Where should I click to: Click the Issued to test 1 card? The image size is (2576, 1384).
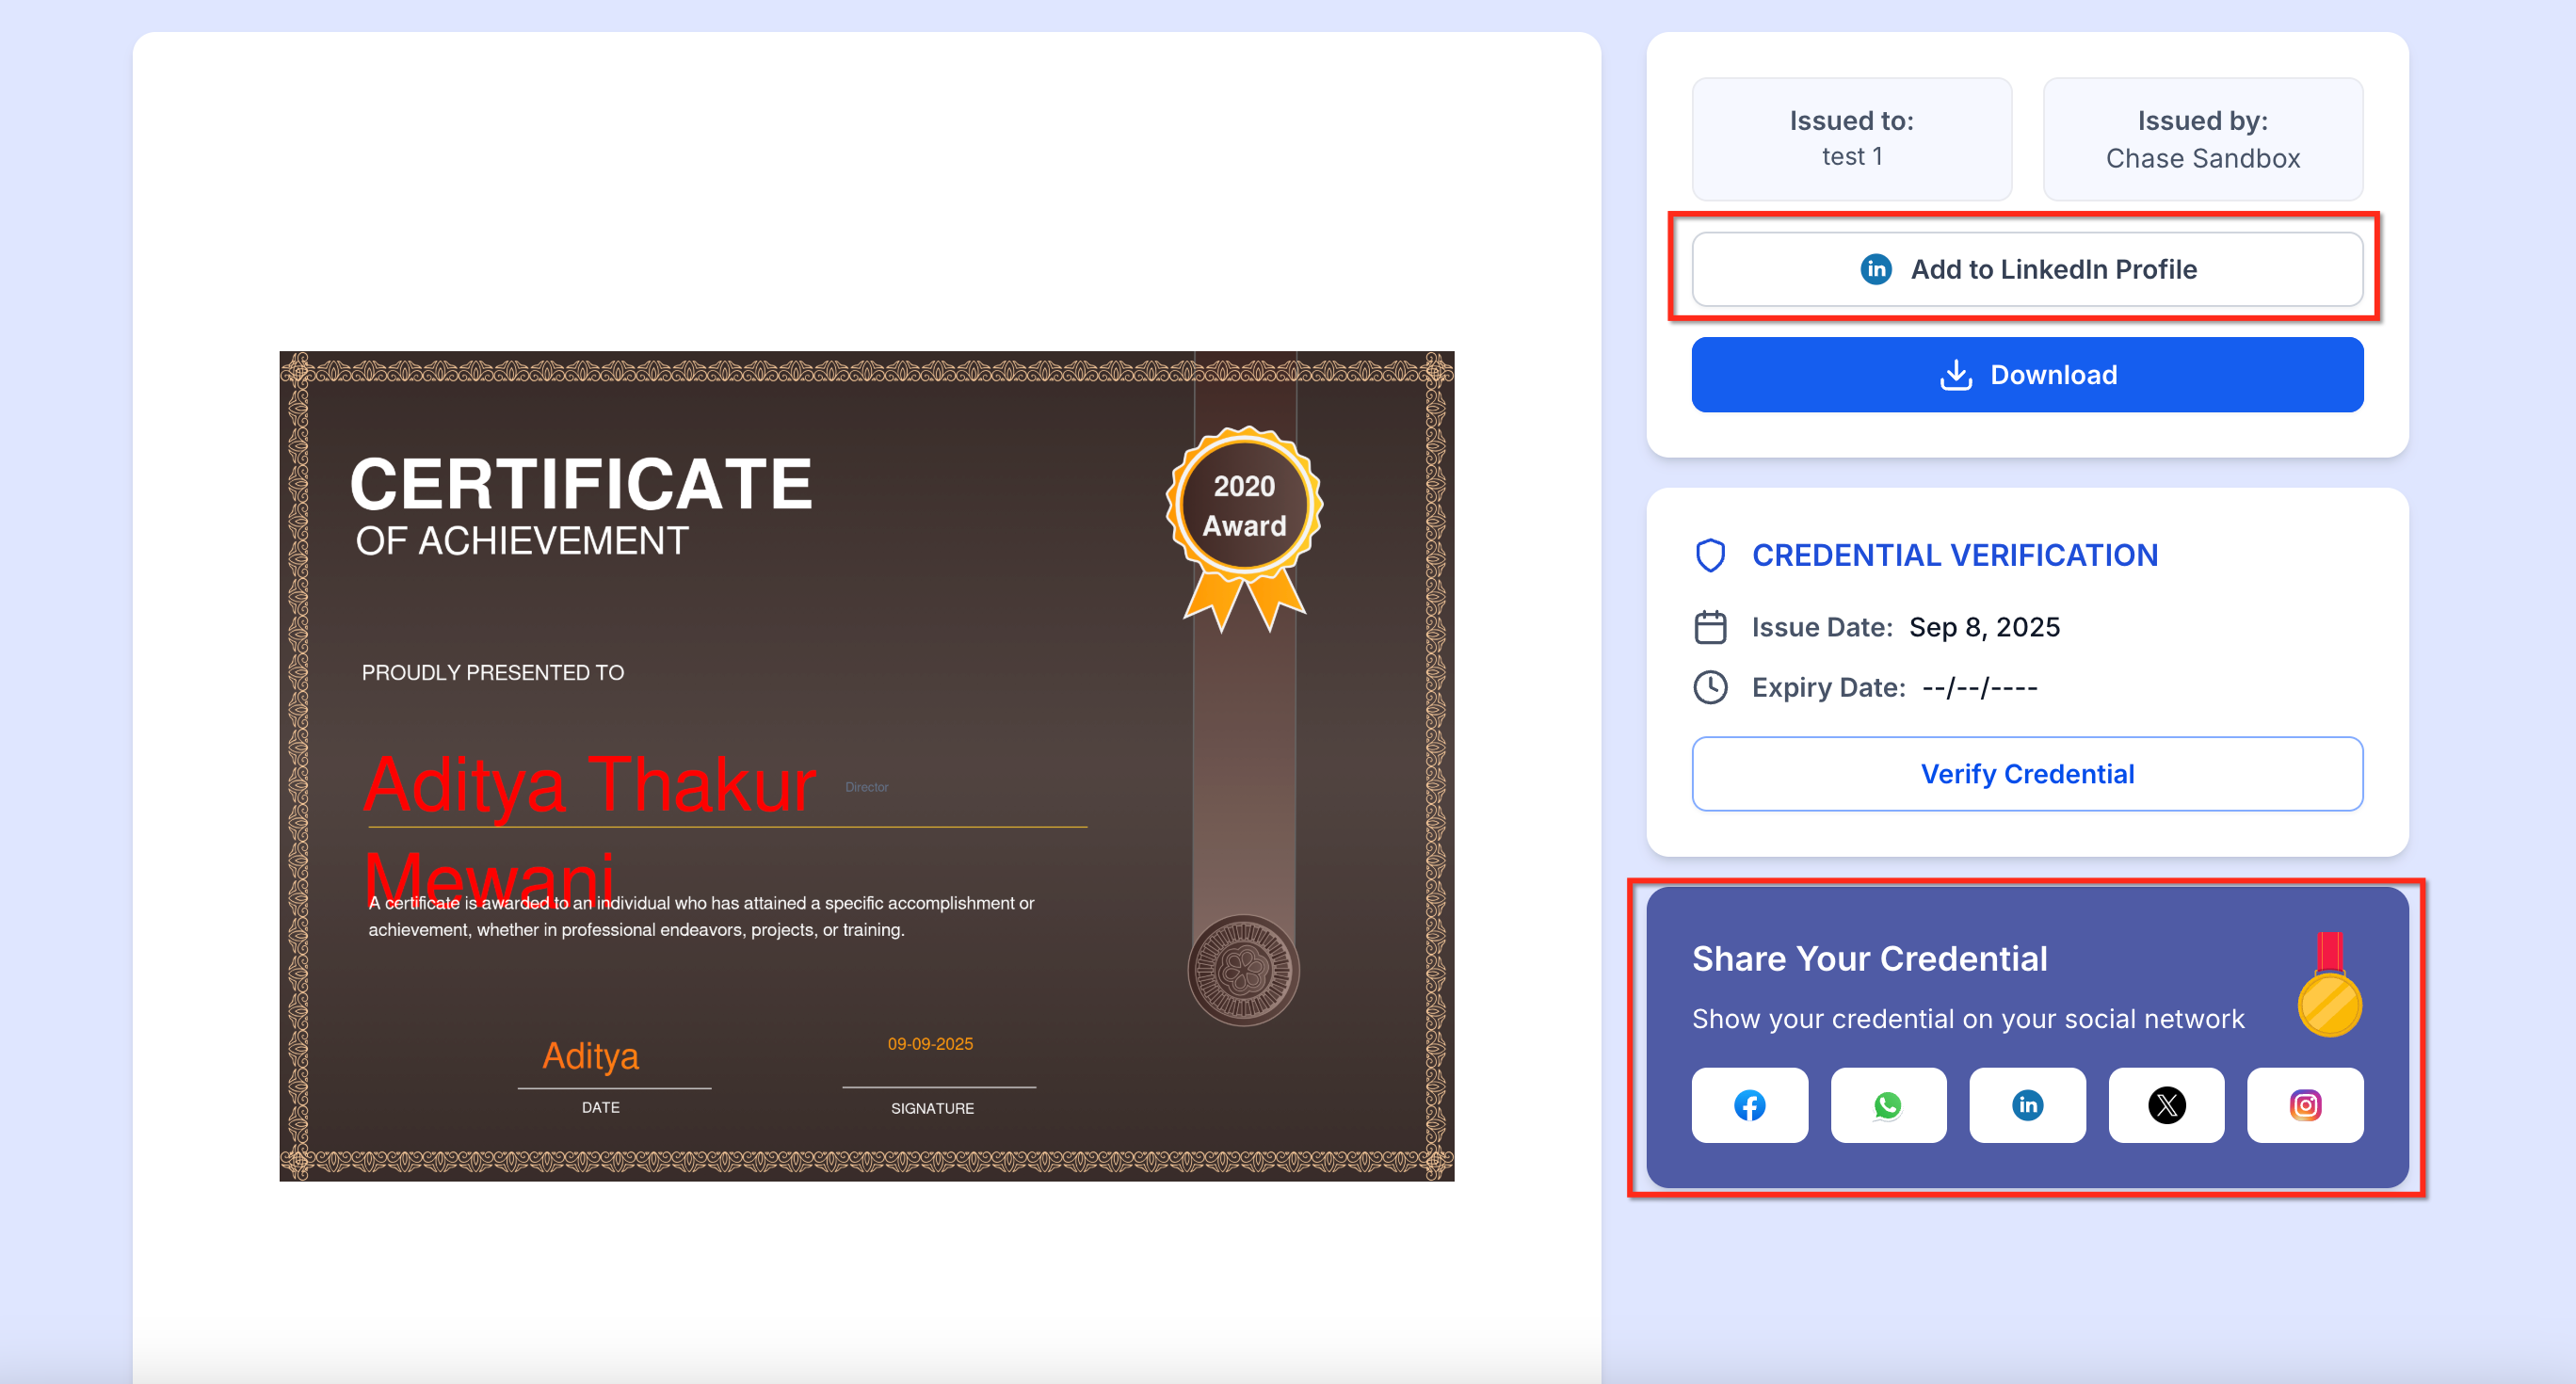pyautogui.click(x=1851, y=139)
